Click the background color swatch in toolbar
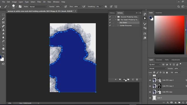 (x=2, y=59)
